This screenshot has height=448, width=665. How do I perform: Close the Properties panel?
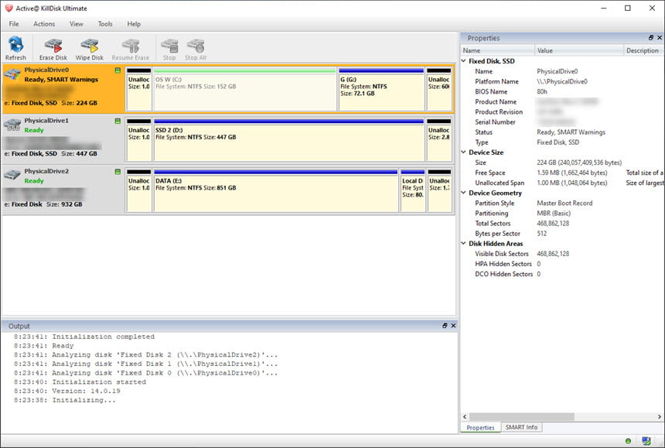(x=660, y=38)
